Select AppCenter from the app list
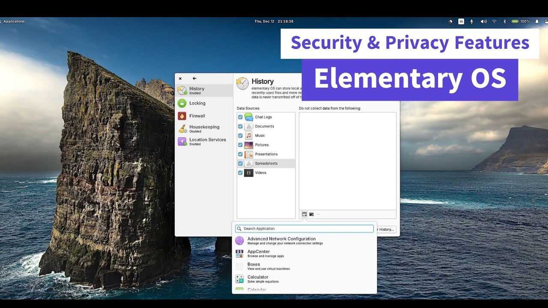 click(304, 254)
